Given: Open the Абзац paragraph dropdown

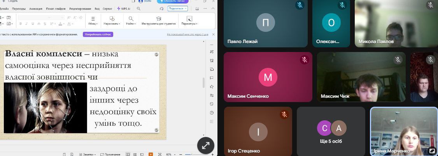Looking at the screenshot, I should pos(93,20).
